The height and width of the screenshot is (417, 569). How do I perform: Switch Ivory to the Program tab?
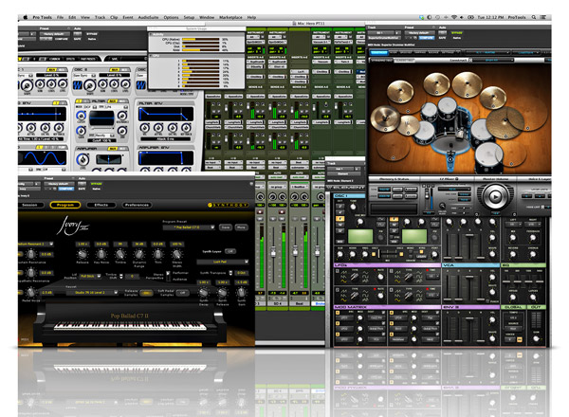tap(64, 205)
